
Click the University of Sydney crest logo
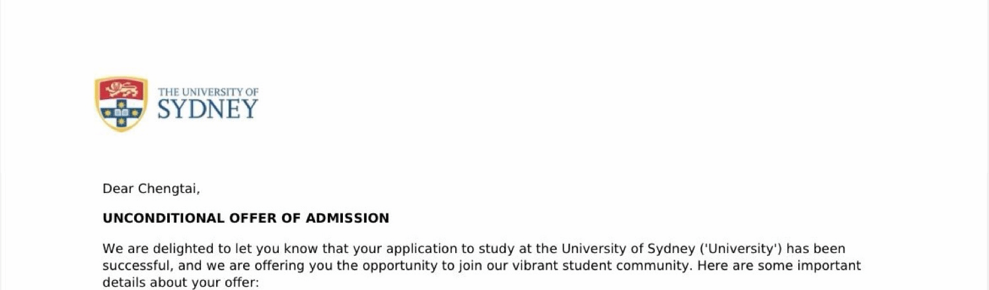pyautogui.click(x=121, y=104)
